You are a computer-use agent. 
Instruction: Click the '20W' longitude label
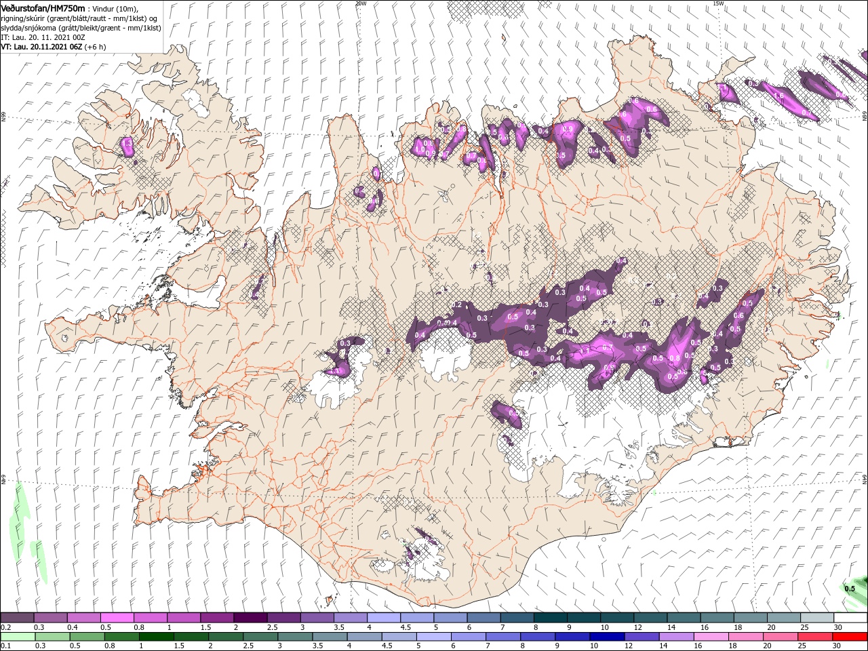tap(361, 3)
